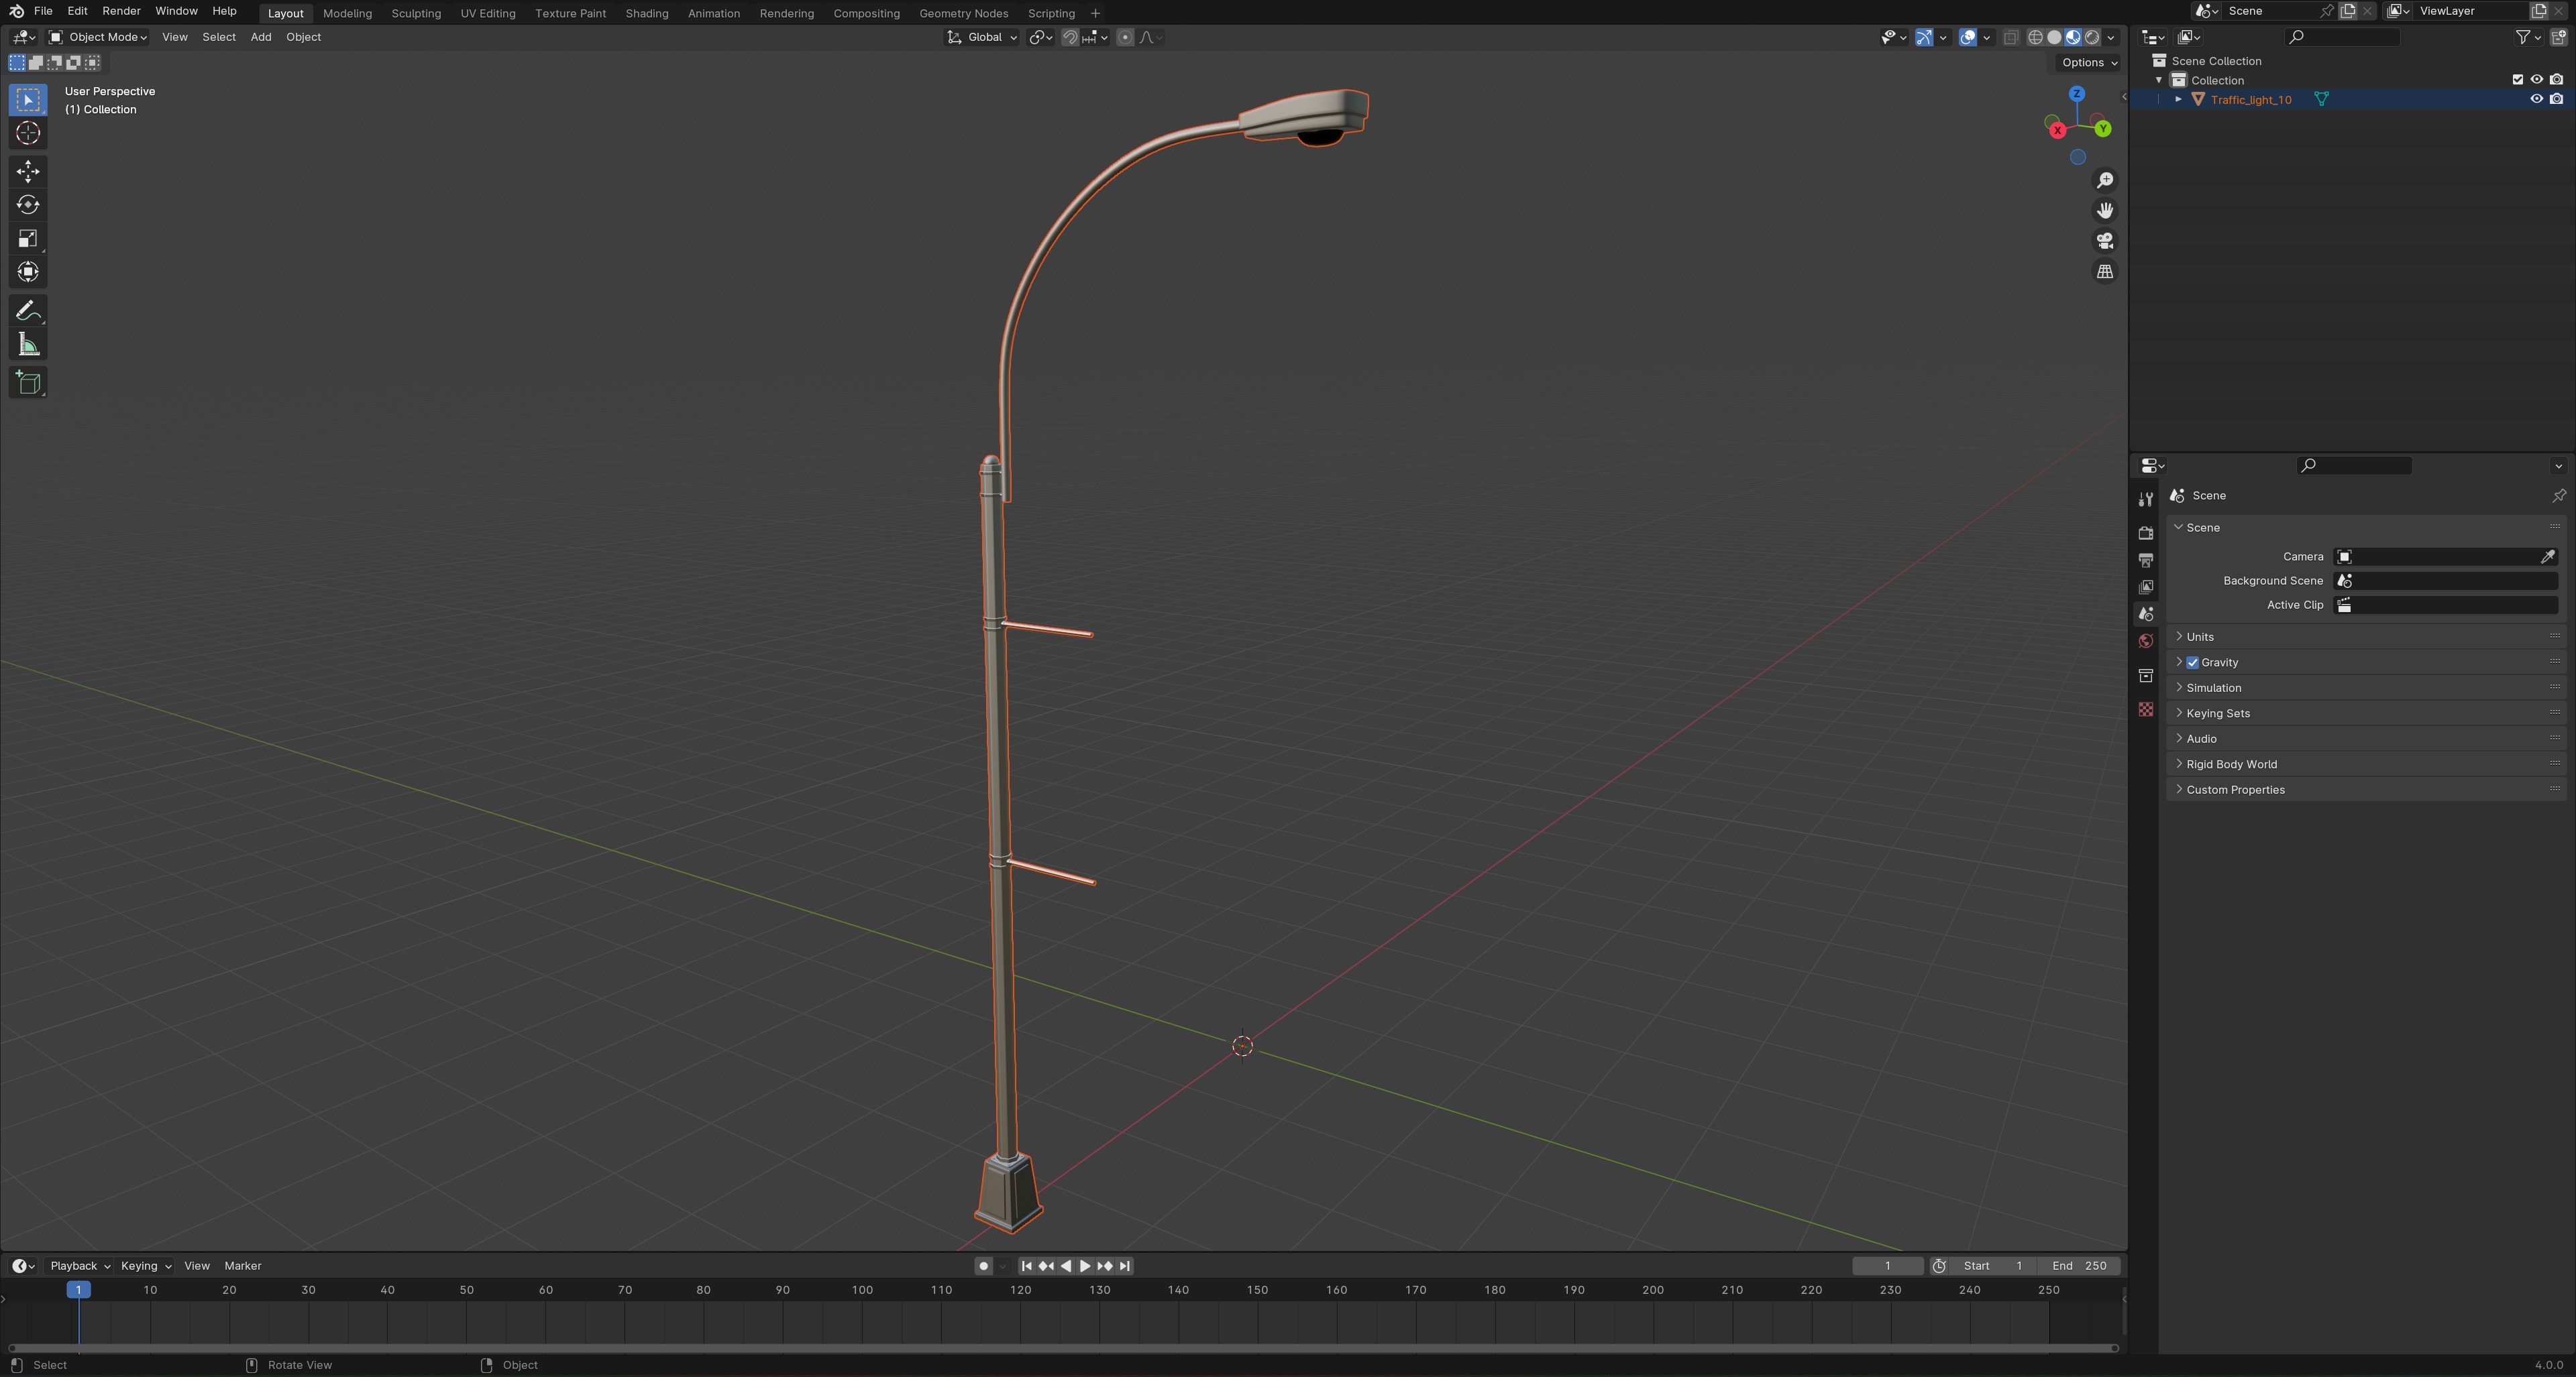Open the Output properties tab
The width and height of the screenshot is (2576, 1377).
pos(2145,560)
